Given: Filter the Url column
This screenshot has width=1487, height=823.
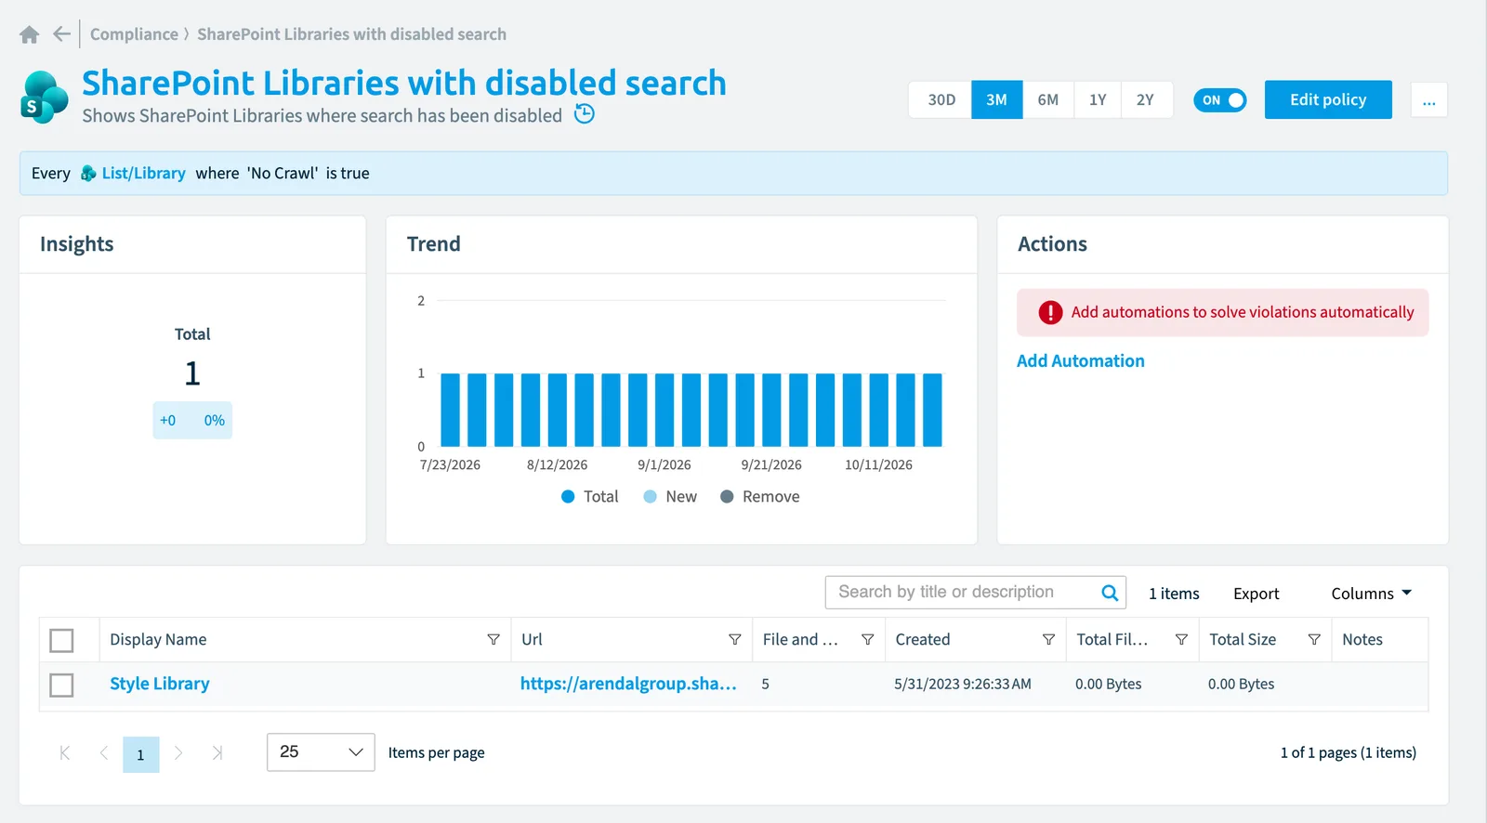Looking at the screenshot, I should pyautogui.click(x=734, y=640).
